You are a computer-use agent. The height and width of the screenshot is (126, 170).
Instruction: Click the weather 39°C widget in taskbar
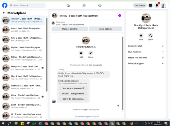pyautogui.click(x=134, y=123)
